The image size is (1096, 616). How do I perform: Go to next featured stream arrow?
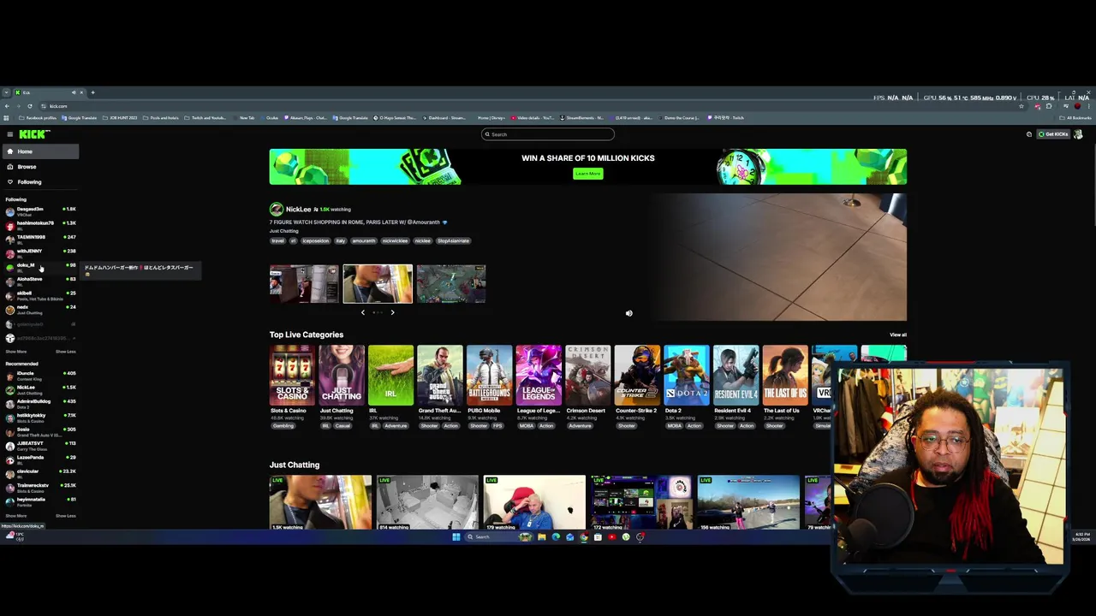(x=392, y=312)
